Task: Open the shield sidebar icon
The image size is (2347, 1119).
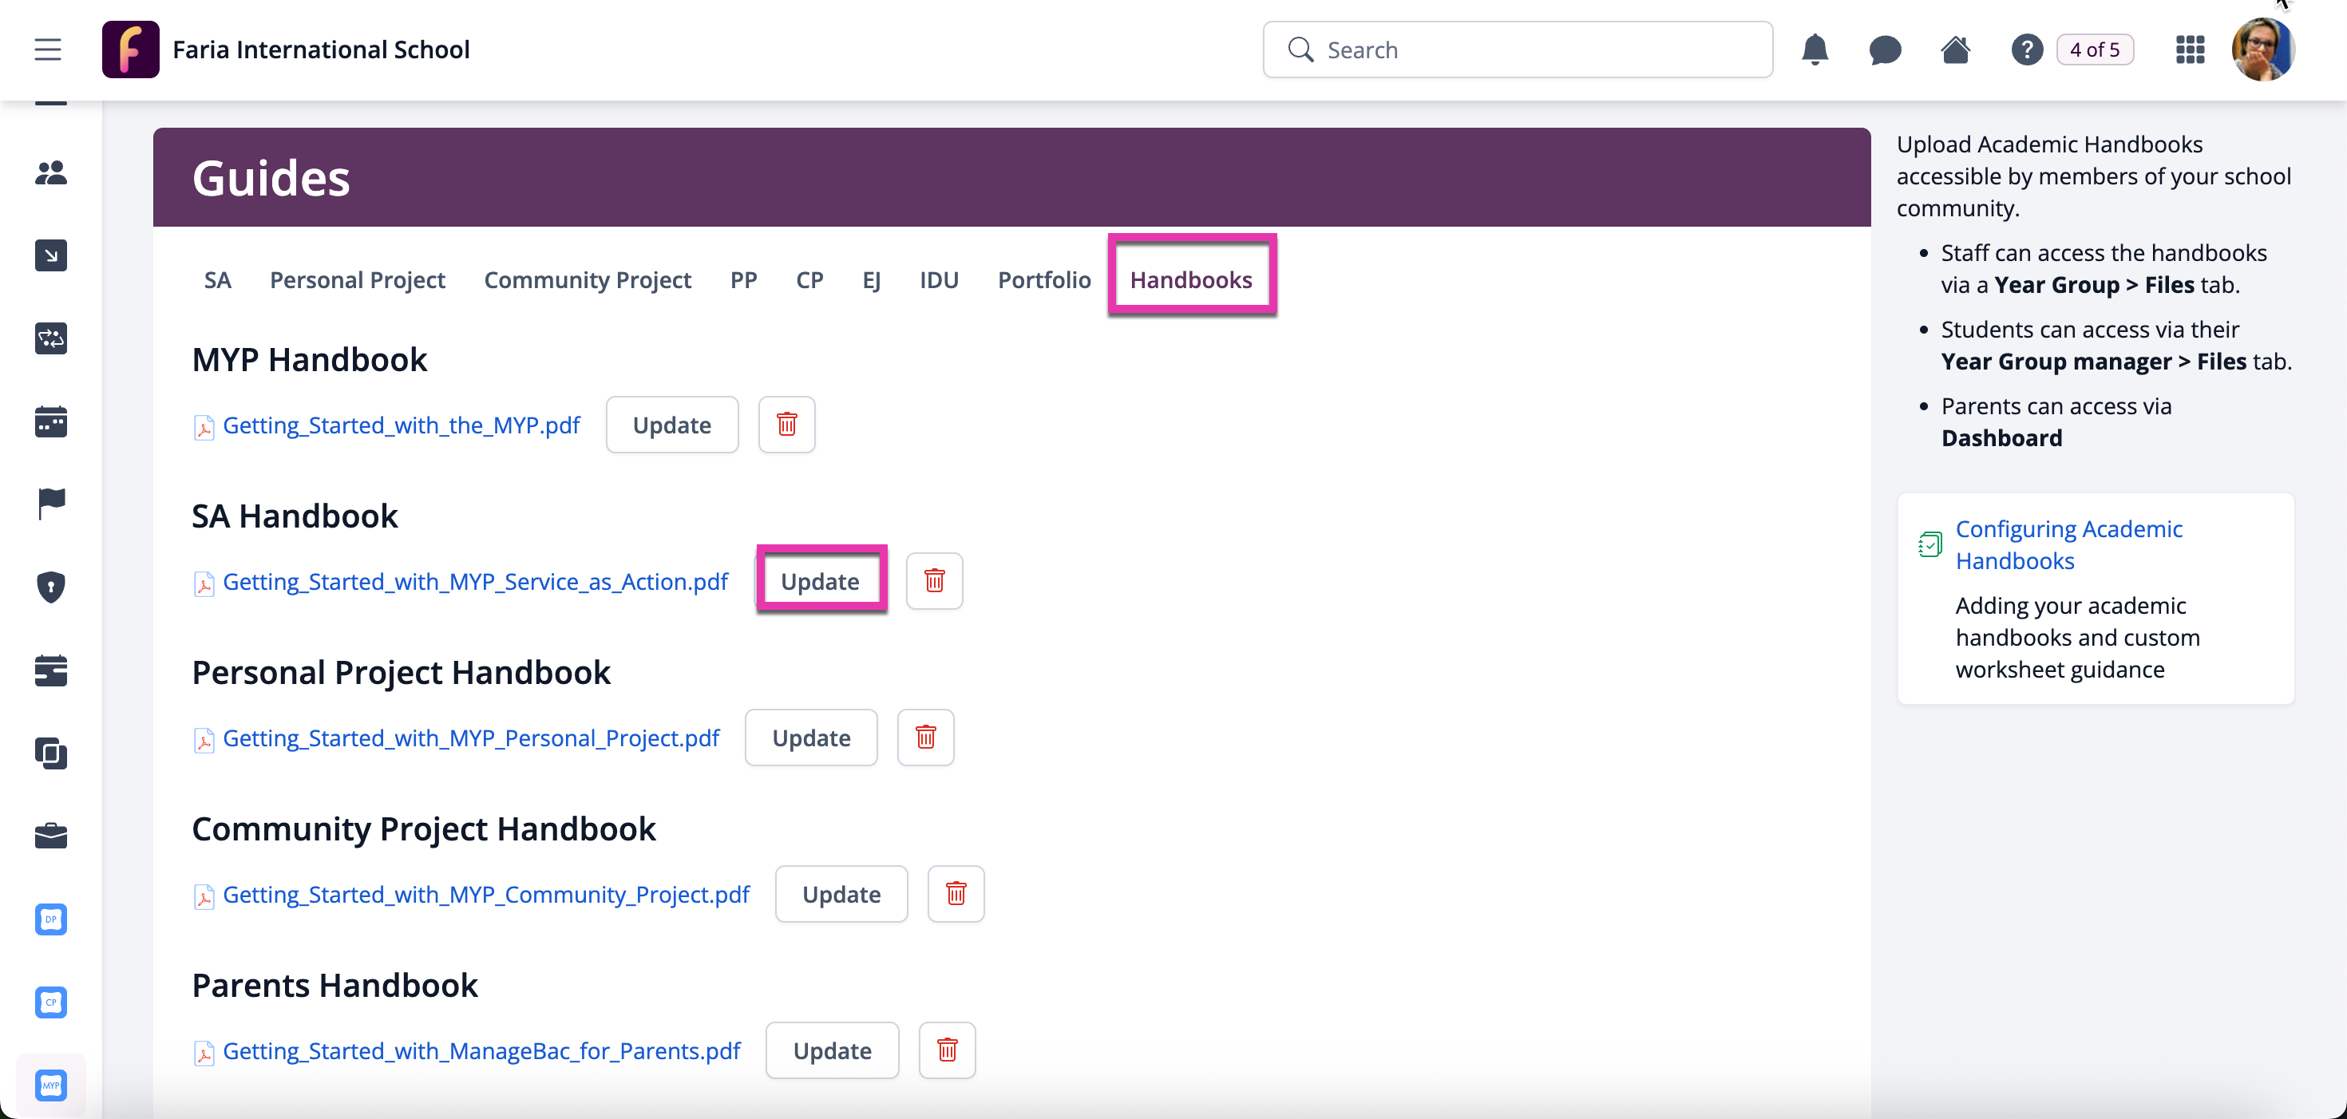Action: (51, 587)
